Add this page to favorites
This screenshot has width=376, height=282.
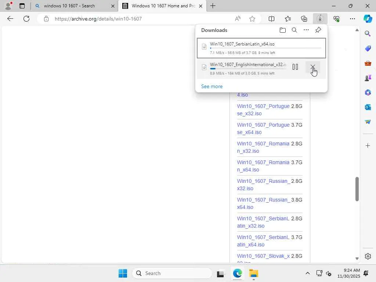click(x=252, y=19)
